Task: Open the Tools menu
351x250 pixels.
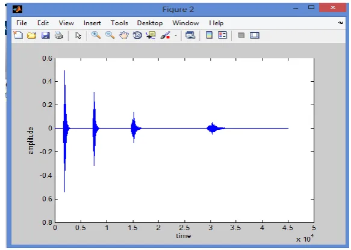Action: tap(119, 23)
